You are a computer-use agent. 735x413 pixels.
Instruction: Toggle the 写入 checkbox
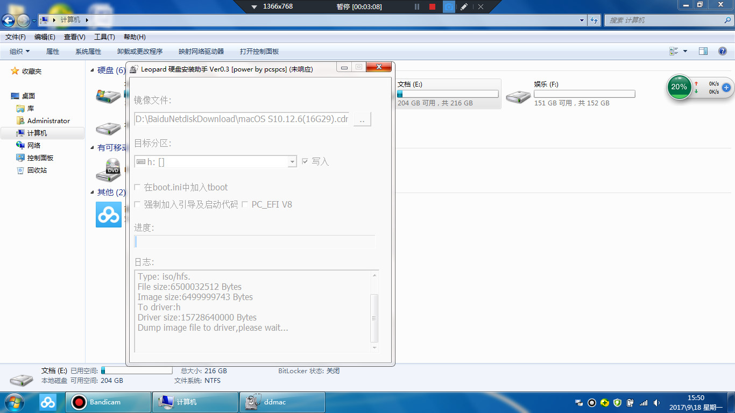[x=305, y=161]
